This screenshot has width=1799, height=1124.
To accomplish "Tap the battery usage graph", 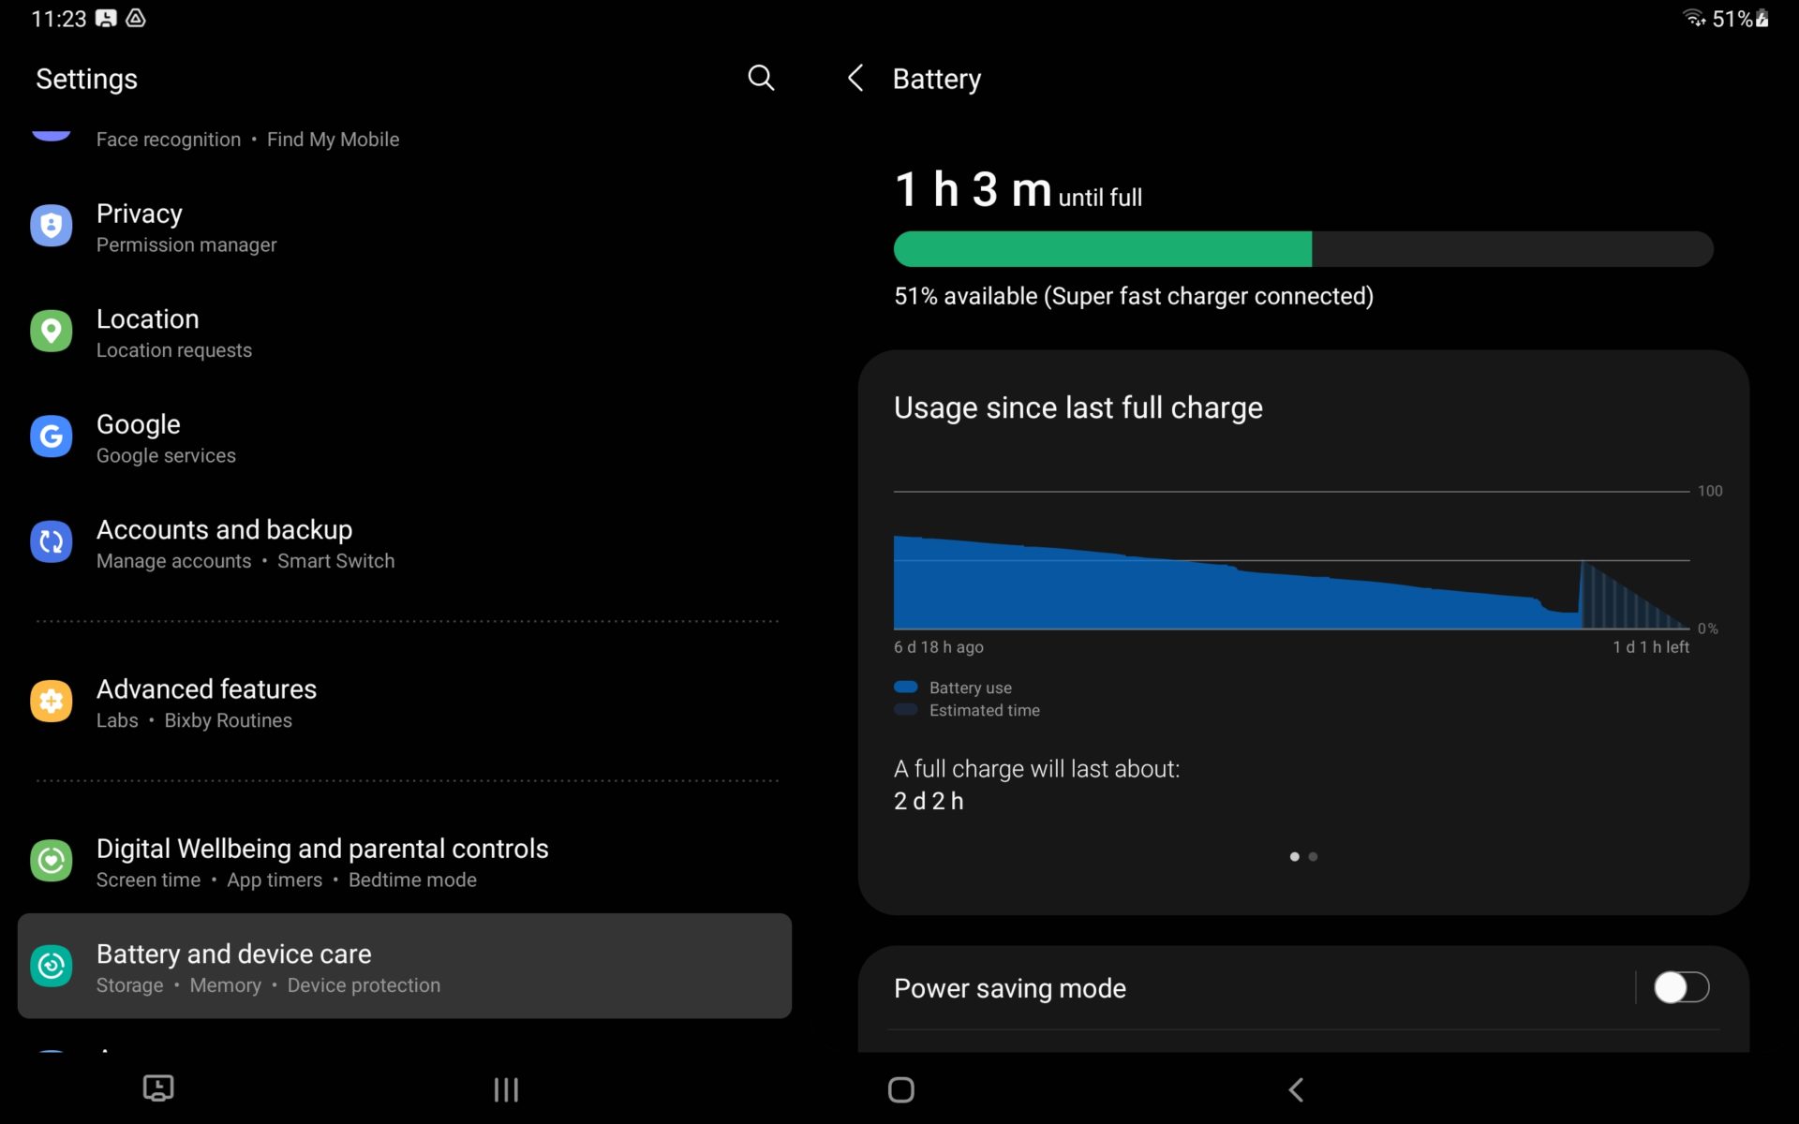I will coord(1292,560).
